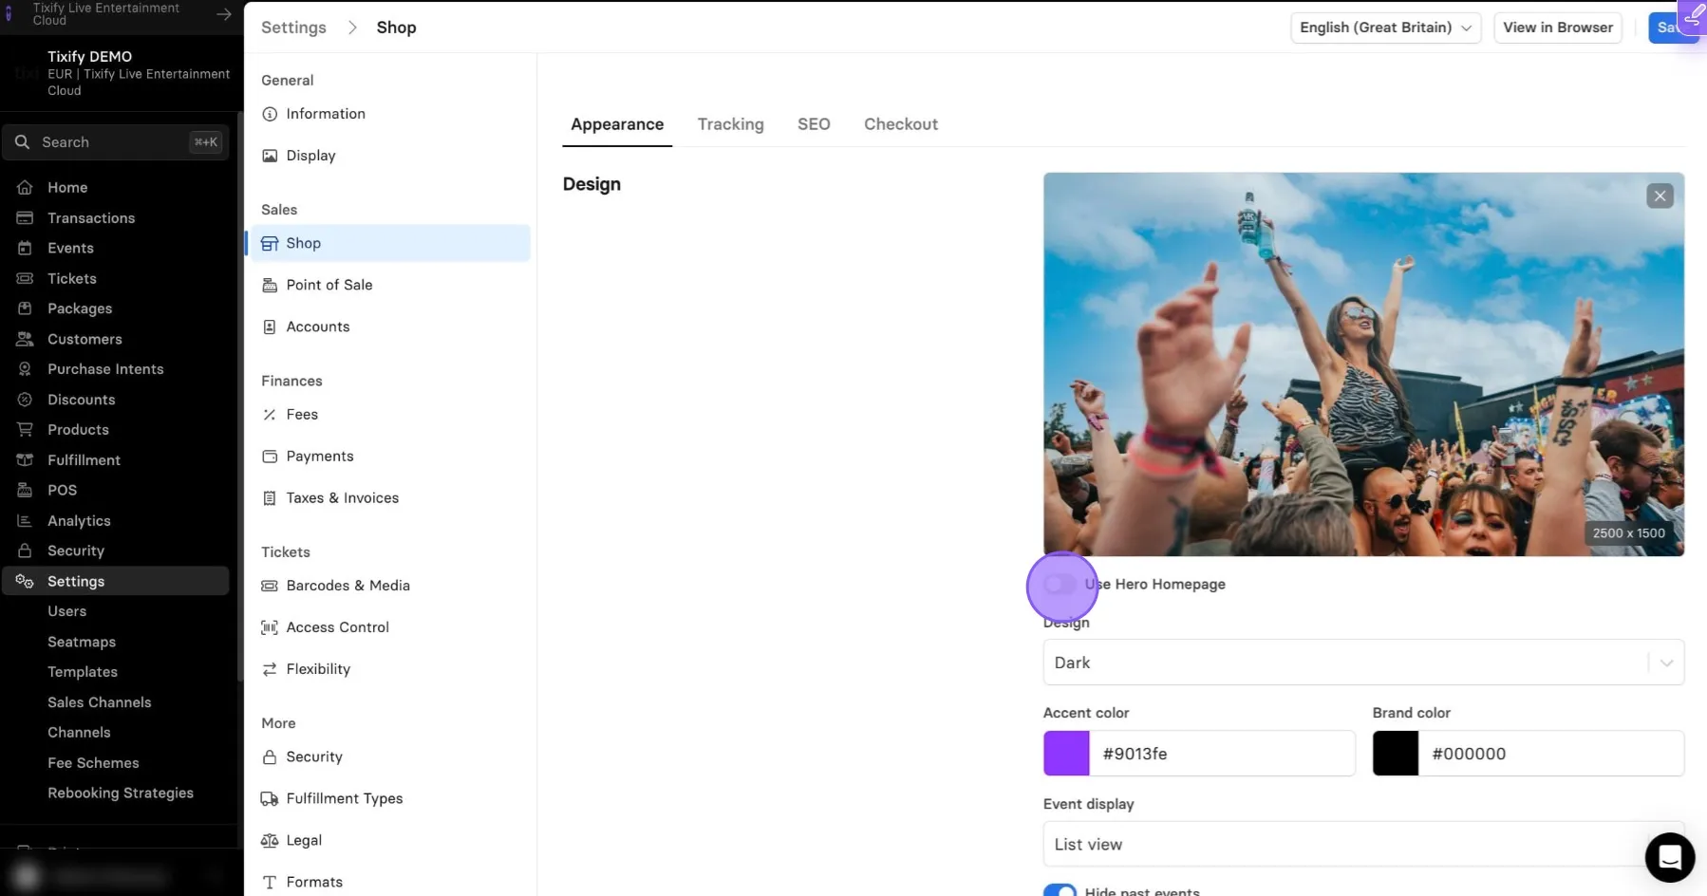Switch to the Tracking tab
The height and width of the screenshot is (896, 1707).
730,124
